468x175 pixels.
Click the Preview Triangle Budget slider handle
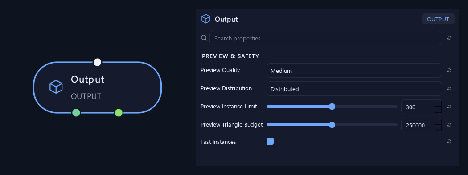point(332,125)
